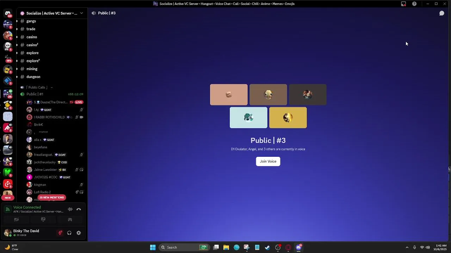Open the Snipping Tool taskbar icon
This screenshot has width=451, height=253.
[x=246, y=247]
